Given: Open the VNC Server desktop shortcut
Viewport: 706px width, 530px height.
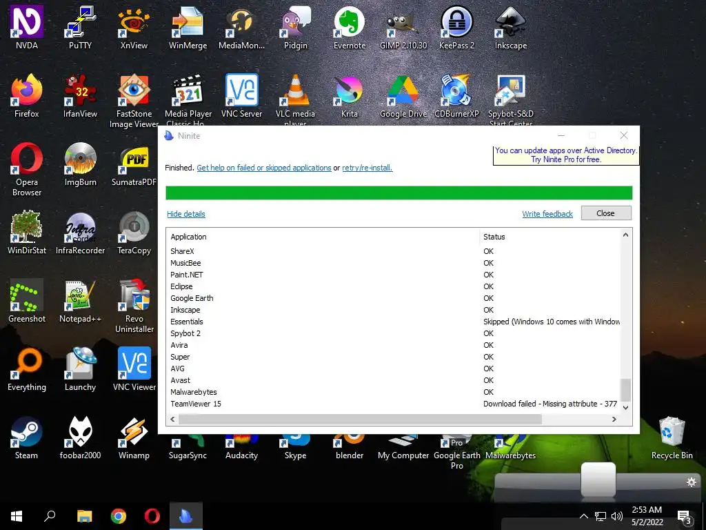Looking at the screenshot, I should (x=241, y=96).
